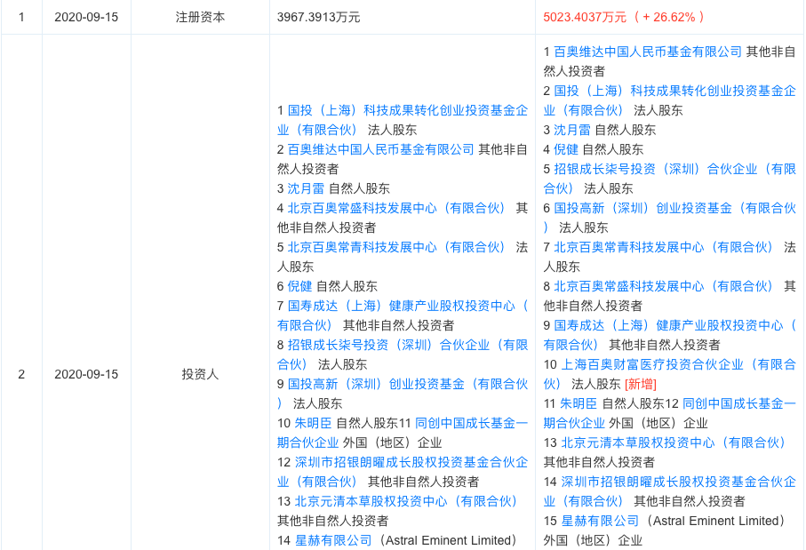This screenshot has height=550, width=806.
Task: Open left-column 北京元清本草股权投资中心 link
Action: point(406,501)
